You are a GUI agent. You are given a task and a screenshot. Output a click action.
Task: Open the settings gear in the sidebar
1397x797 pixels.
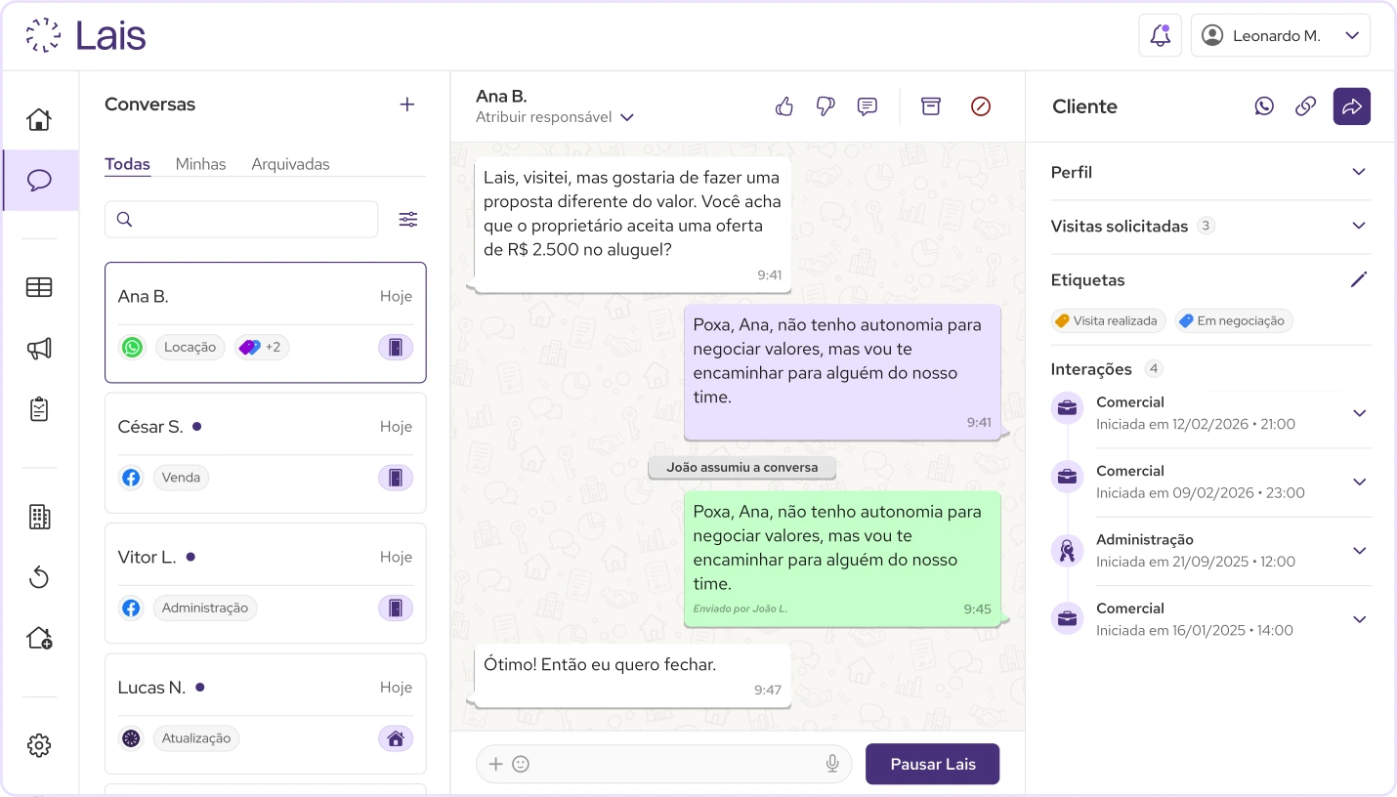point(39,745)
